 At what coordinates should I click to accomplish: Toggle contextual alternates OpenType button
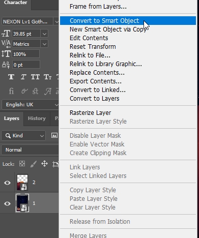tap(24, 91)
